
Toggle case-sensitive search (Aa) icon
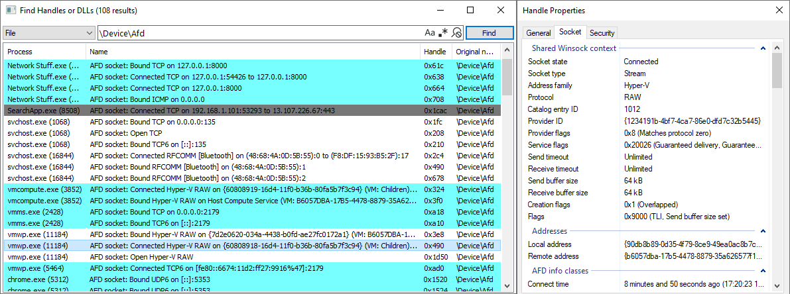point(429,33)
